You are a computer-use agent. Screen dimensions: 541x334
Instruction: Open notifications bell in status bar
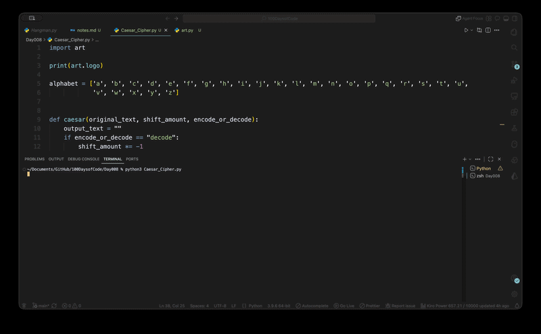tap(517, 306)
